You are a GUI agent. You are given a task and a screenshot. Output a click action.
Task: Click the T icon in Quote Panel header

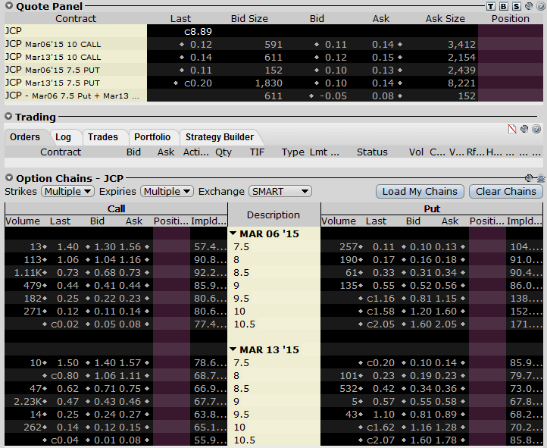click(x=491, y=6)
